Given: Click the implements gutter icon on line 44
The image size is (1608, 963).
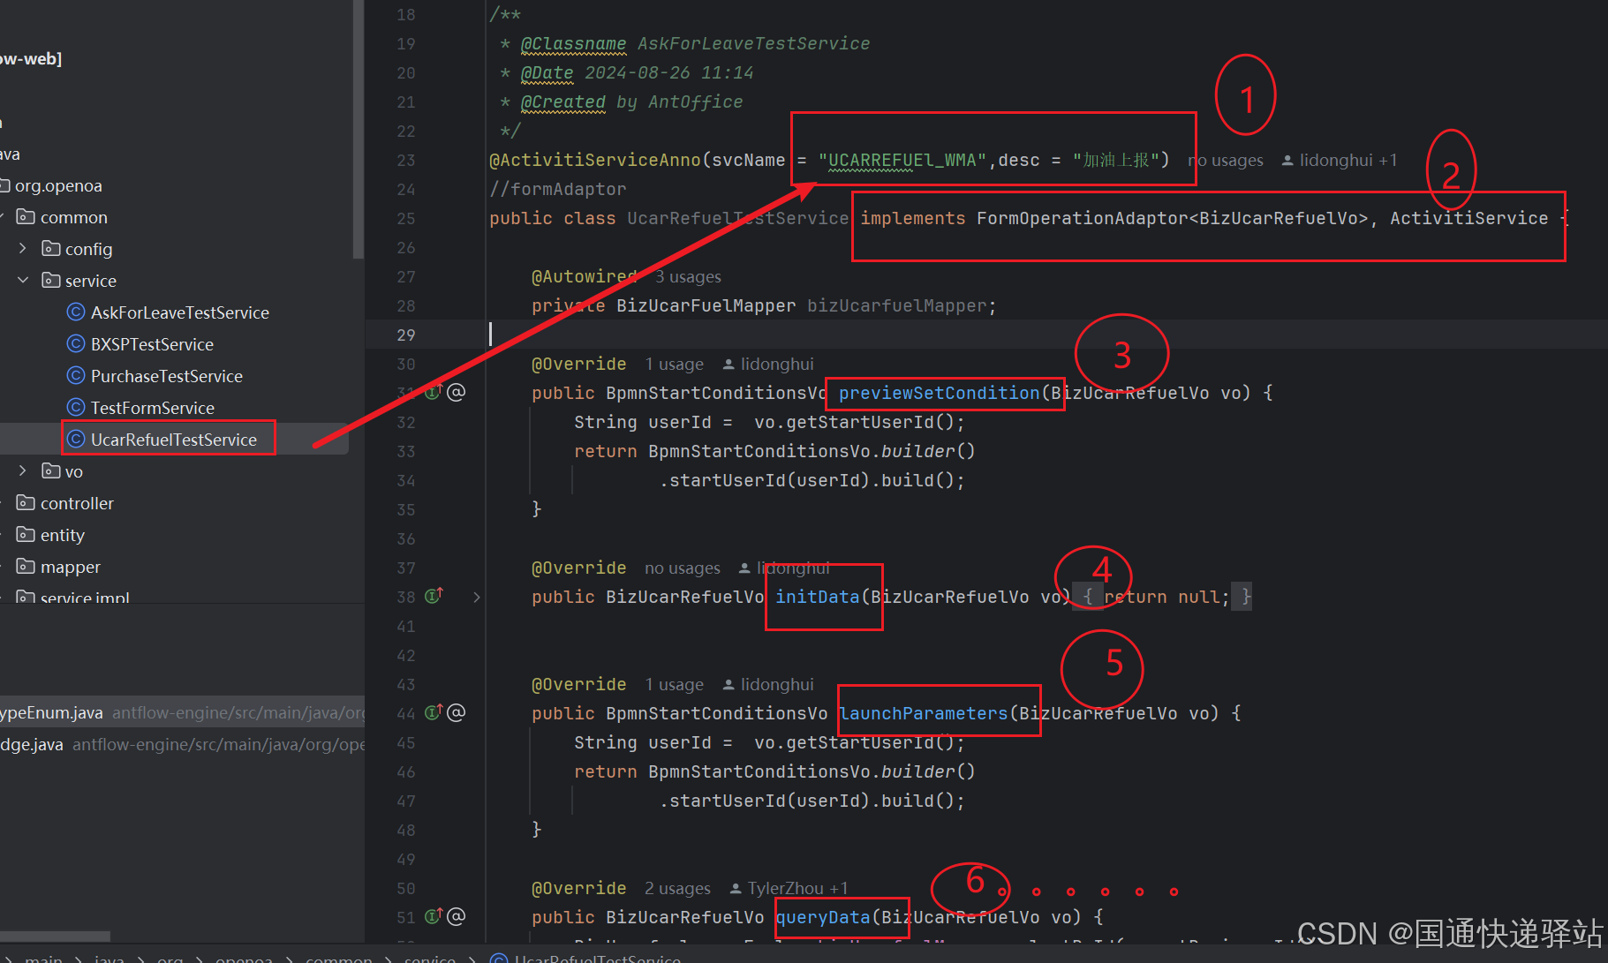Looking at the screenshot, I should click(434, 711).
